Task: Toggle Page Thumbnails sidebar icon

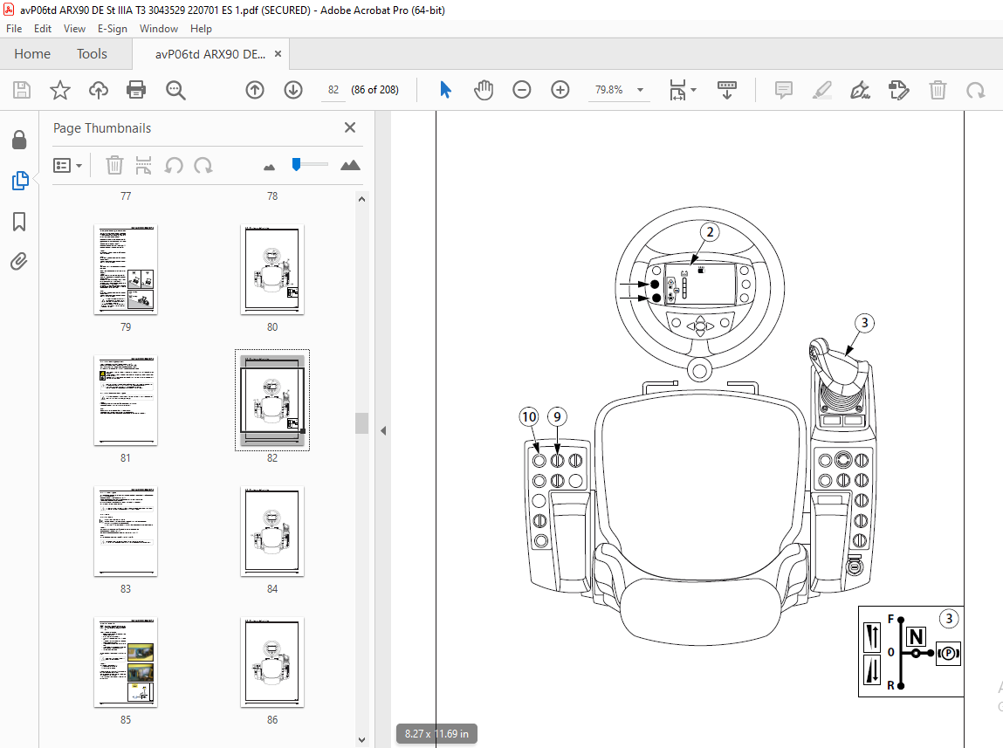Action: click(20, 181)
